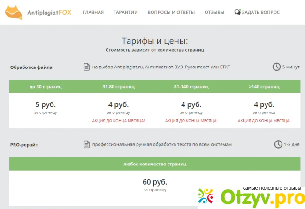Open the ГЛАВНАЯ menu item

coord(93,12)
